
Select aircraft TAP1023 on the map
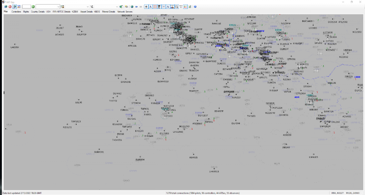tap(76, 121)
